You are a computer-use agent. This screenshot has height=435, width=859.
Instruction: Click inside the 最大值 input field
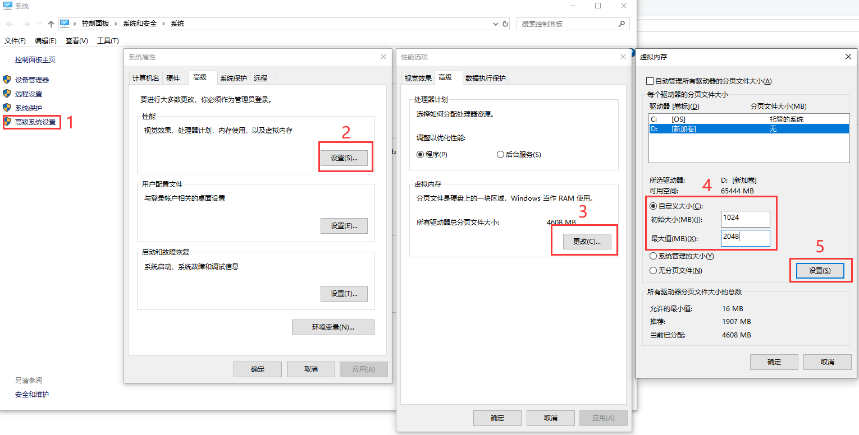tap(745, 238)
